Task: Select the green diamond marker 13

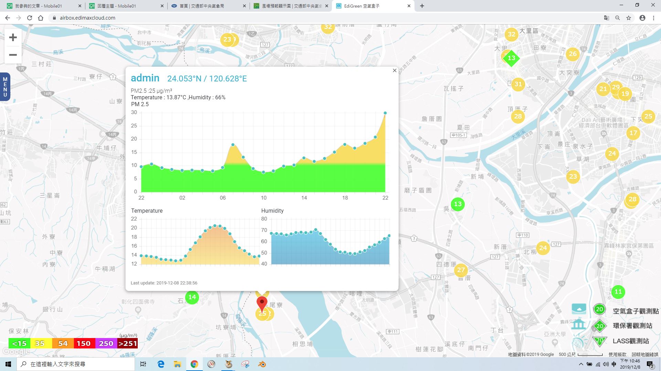Action: (x=511, y=58)
